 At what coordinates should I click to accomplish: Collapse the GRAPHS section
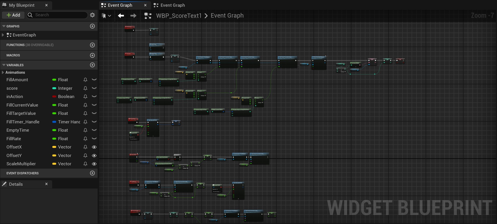4,26
